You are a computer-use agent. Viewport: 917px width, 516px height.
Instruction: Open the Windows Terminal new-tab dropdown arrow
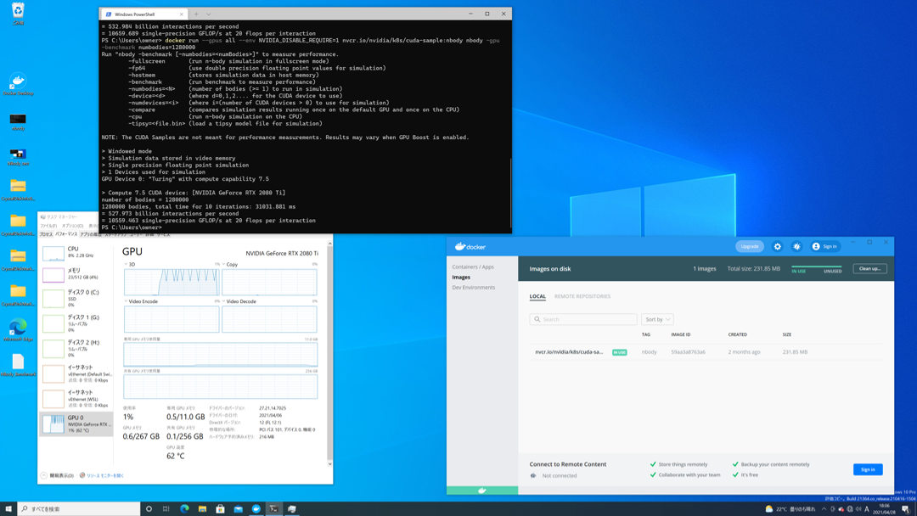208,14
